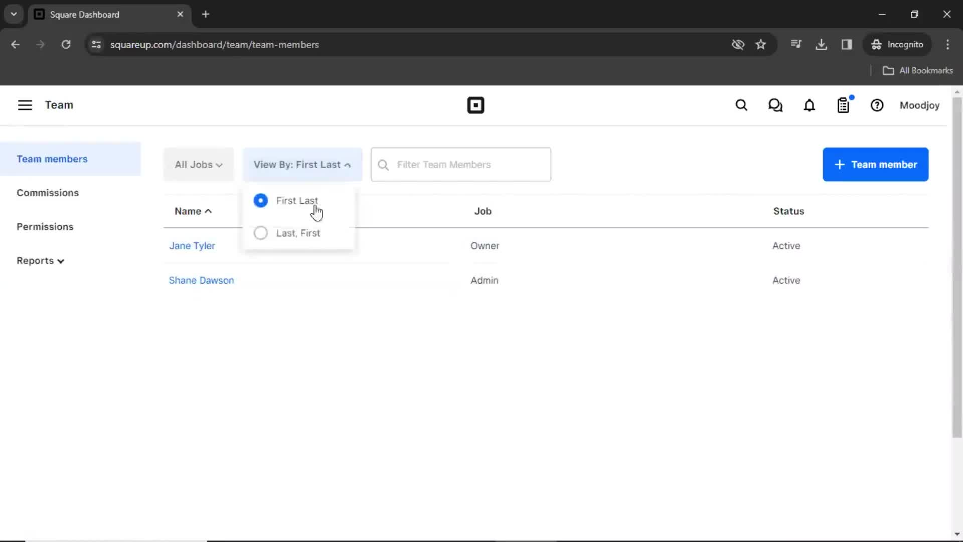The image size is (963, 542).
Task: Select the Last First radio button
Action: pyautogui.click(x=260, y=232)
